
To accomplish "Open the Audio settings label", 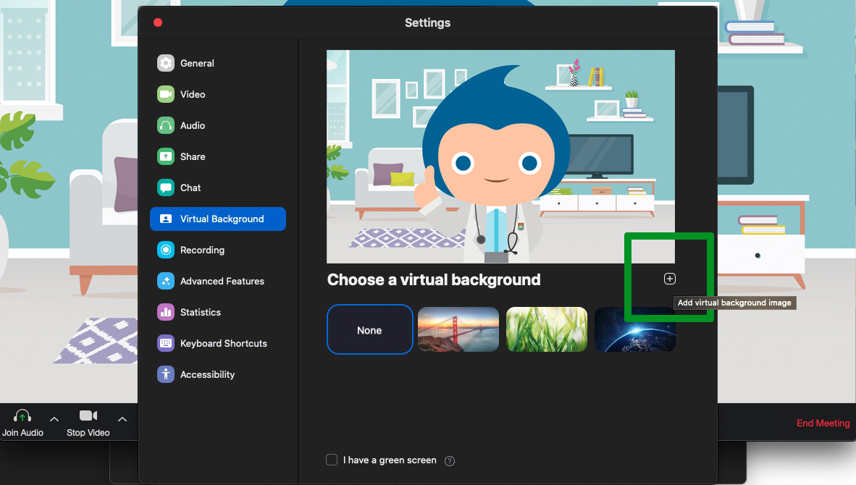I will coord(193,125).
